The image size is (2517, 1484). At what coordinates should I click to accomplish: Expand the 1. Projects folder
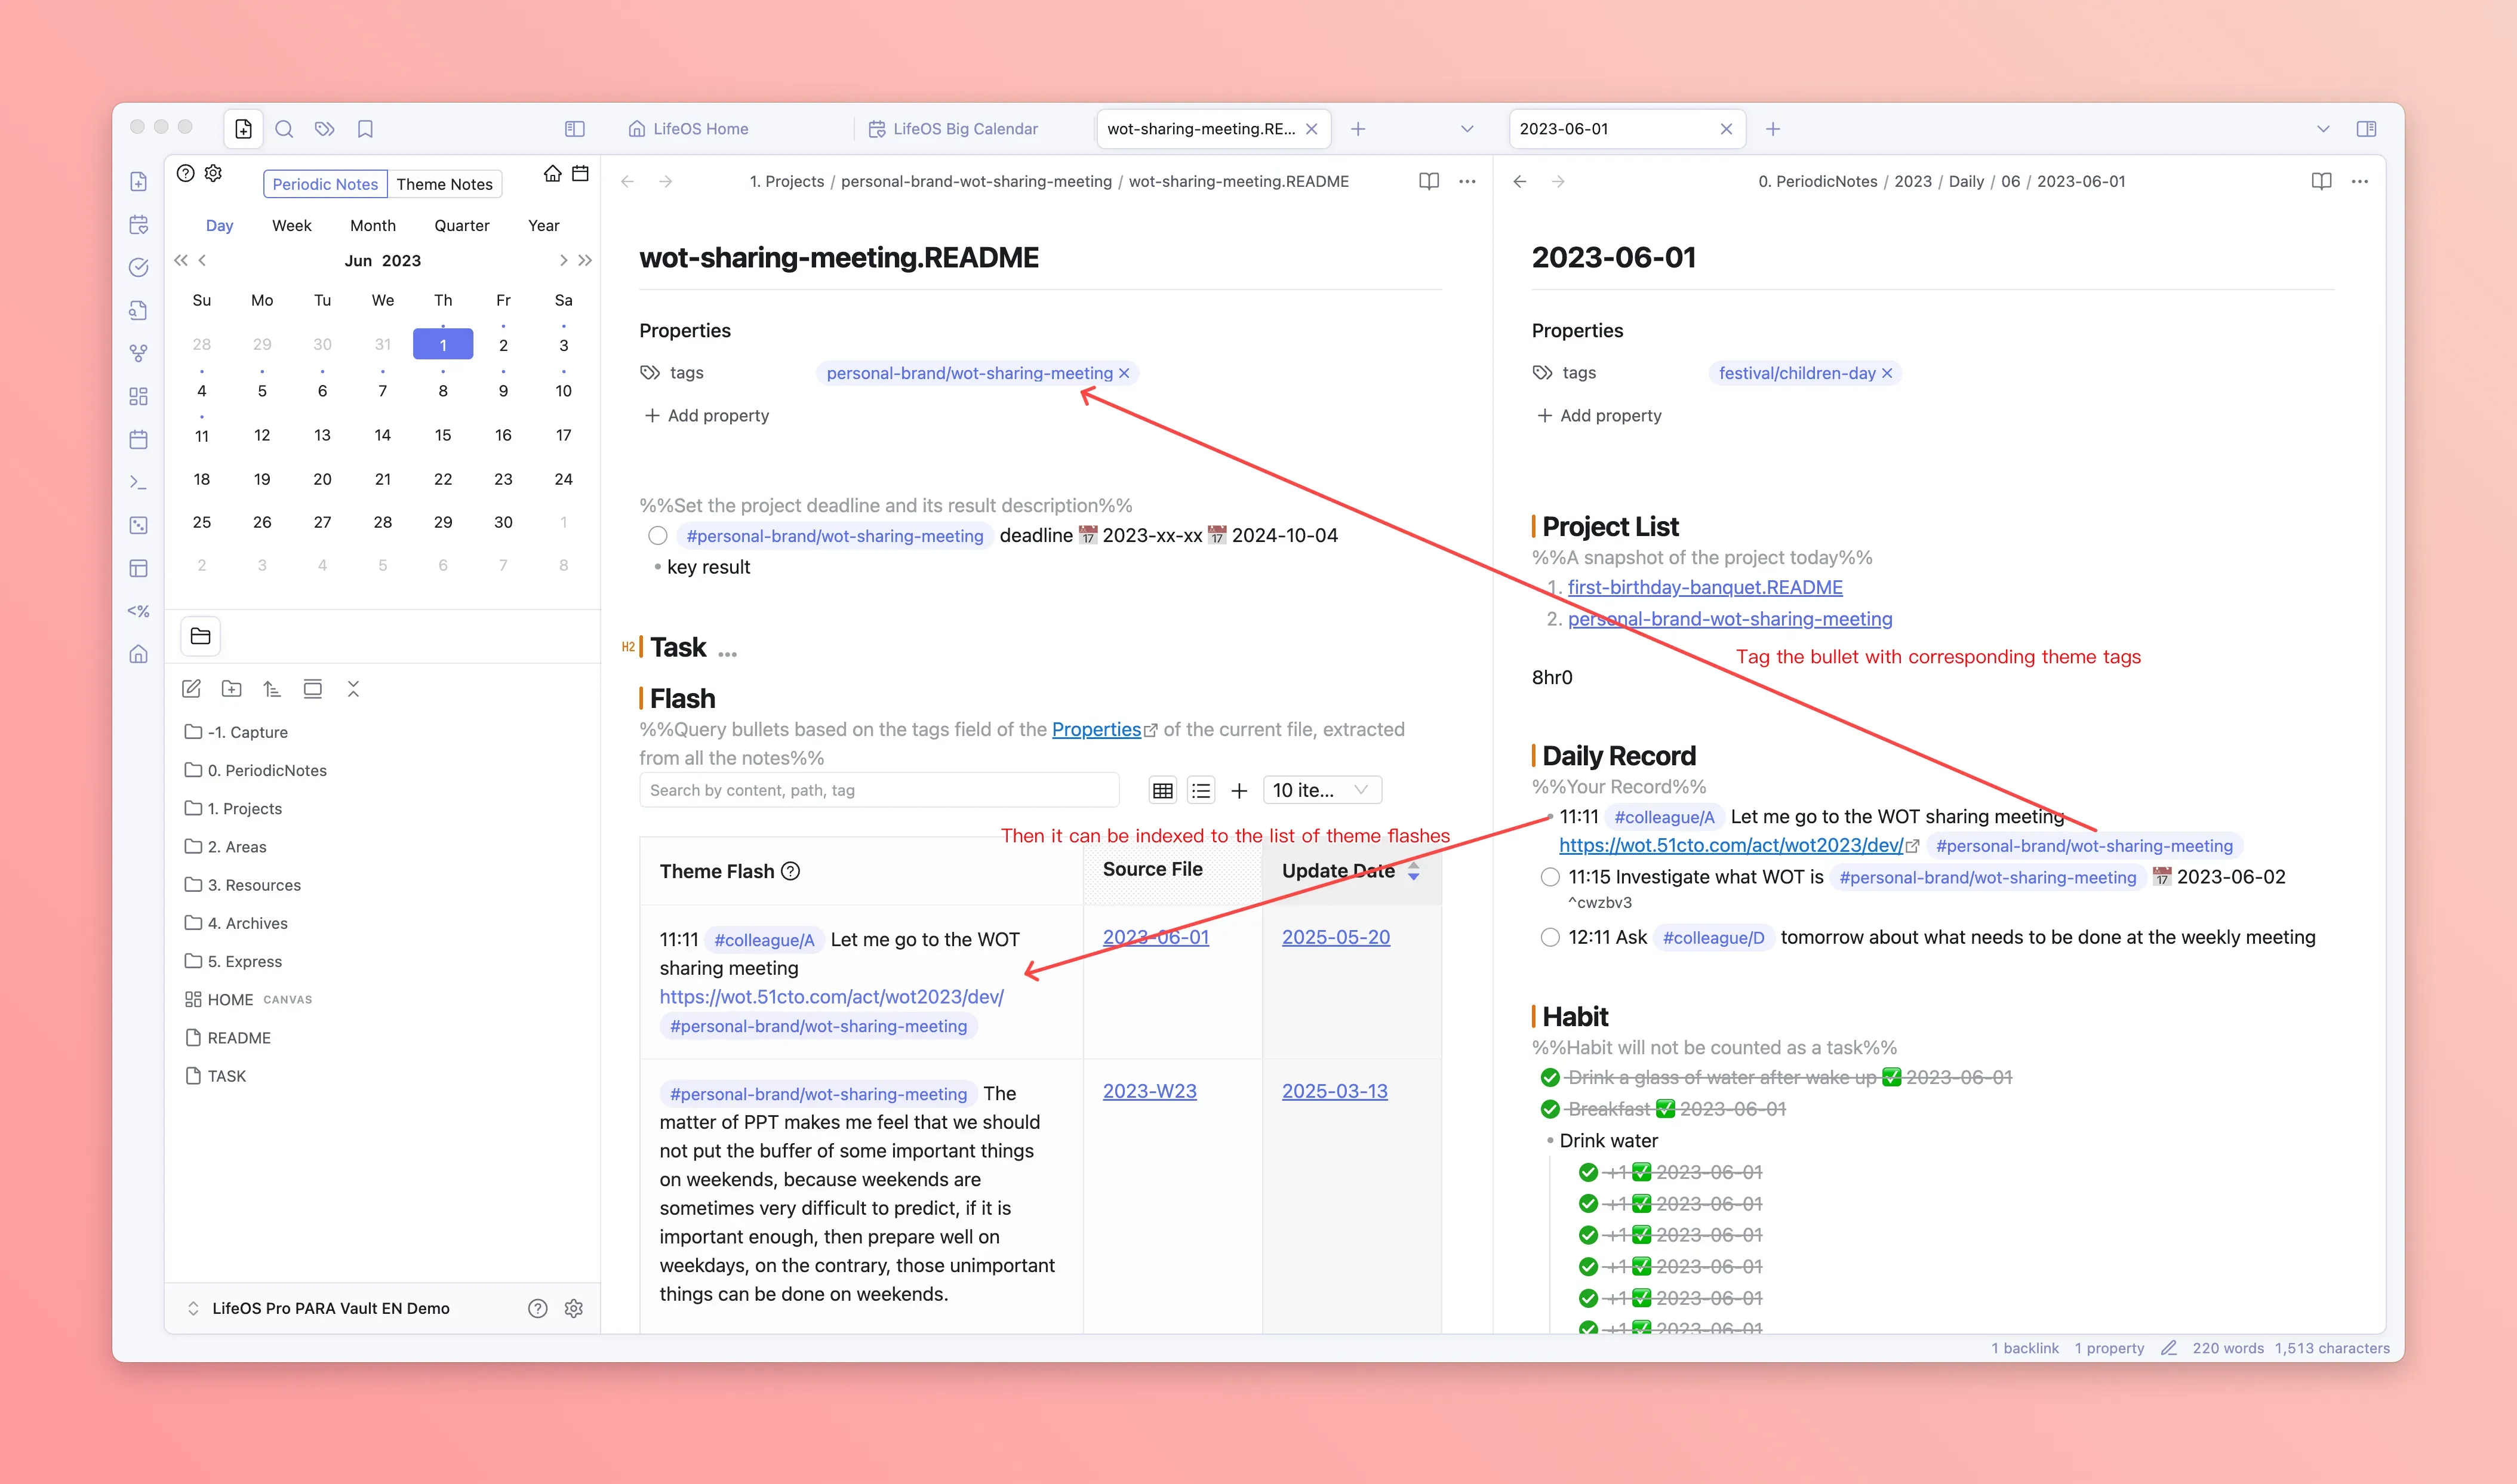pos(244,808)
